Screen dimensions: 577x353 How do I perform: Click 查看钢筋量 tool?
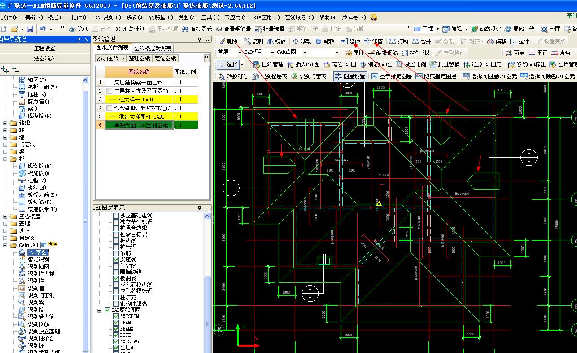pyautogui.click(x=233, y=29)
